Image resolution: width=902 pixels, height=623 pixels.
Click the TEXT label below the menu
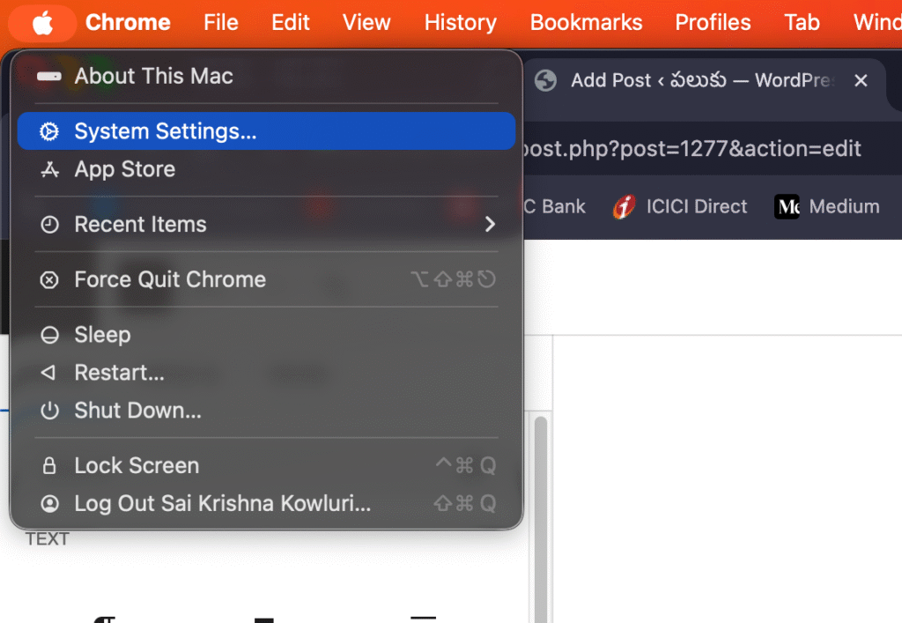(48, 539)
